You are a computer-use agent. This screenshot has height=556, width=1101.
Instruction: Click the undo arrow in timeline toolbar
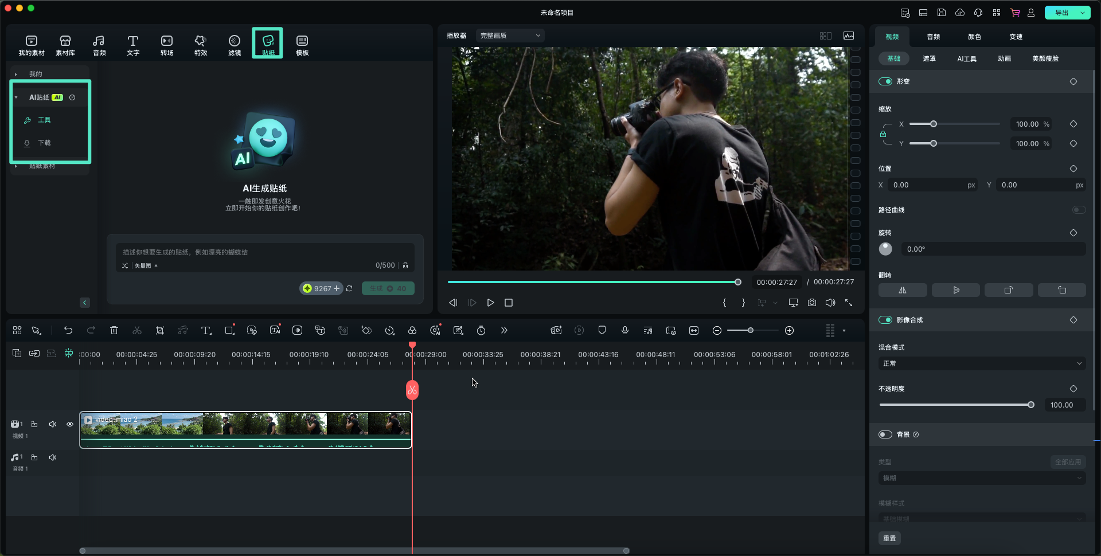(68, 330)
